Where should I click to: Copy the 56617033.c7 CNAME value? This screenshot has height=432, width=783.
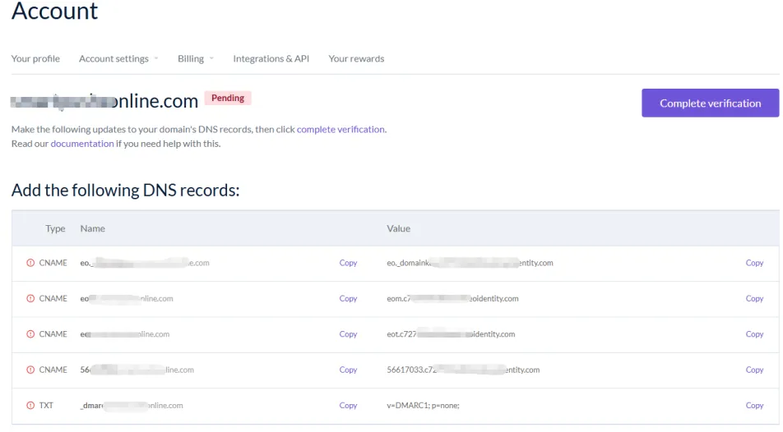click(x=754, y=370)
